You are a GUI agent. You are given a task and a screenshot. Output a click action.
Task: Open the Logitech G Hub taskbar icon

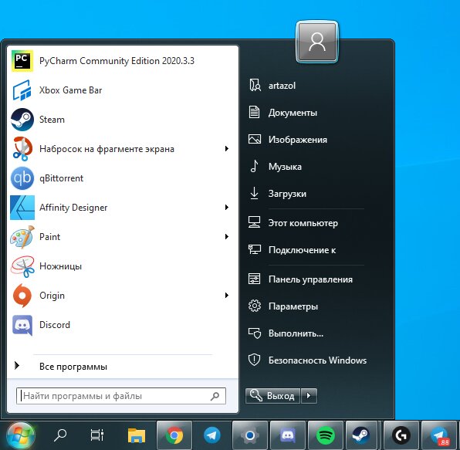(401, 435)
